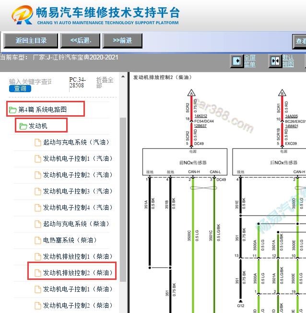Open 发动机电子控制1（柴油）page
306x313 pixels.
pos(78,289)
